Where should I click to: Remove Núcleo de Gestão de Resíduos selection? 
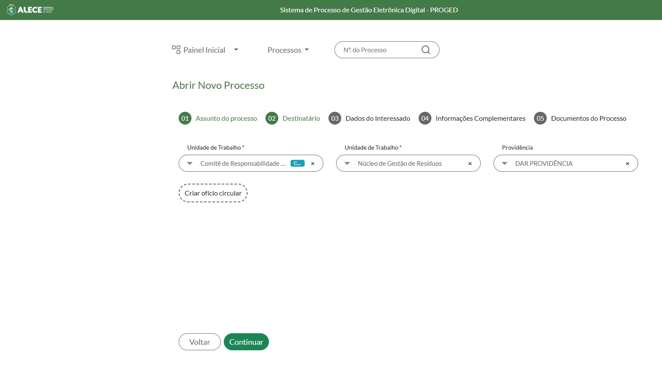click(x=470, y=164)
